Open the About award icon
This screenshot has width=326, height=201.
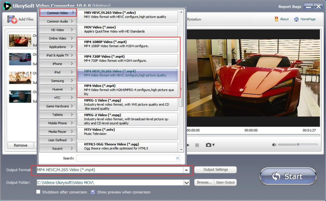click(x=276, y=19)
